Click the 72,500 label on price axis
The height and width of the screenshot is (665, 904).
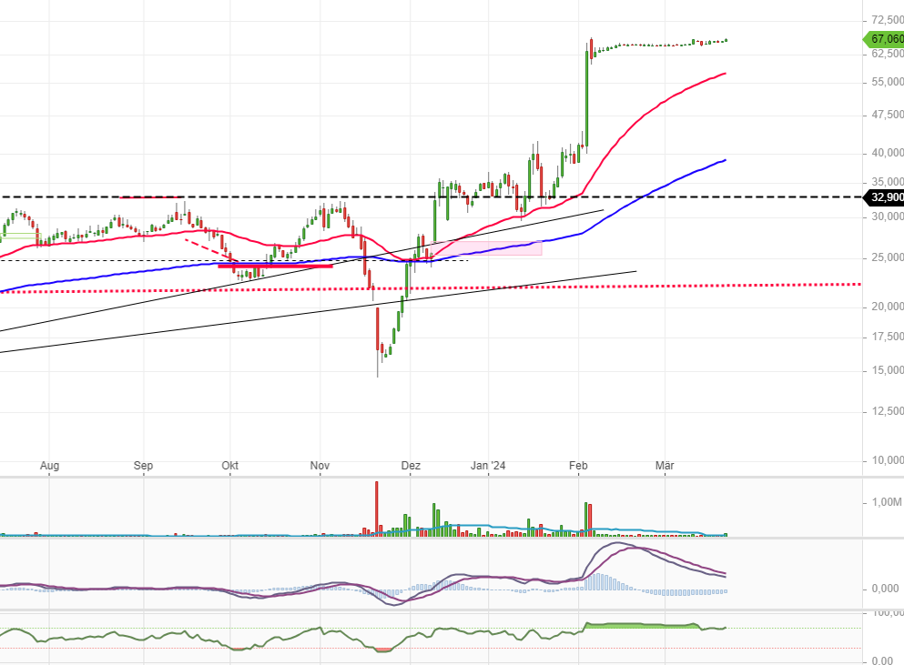pyautogui.click(x=883, y=19)
